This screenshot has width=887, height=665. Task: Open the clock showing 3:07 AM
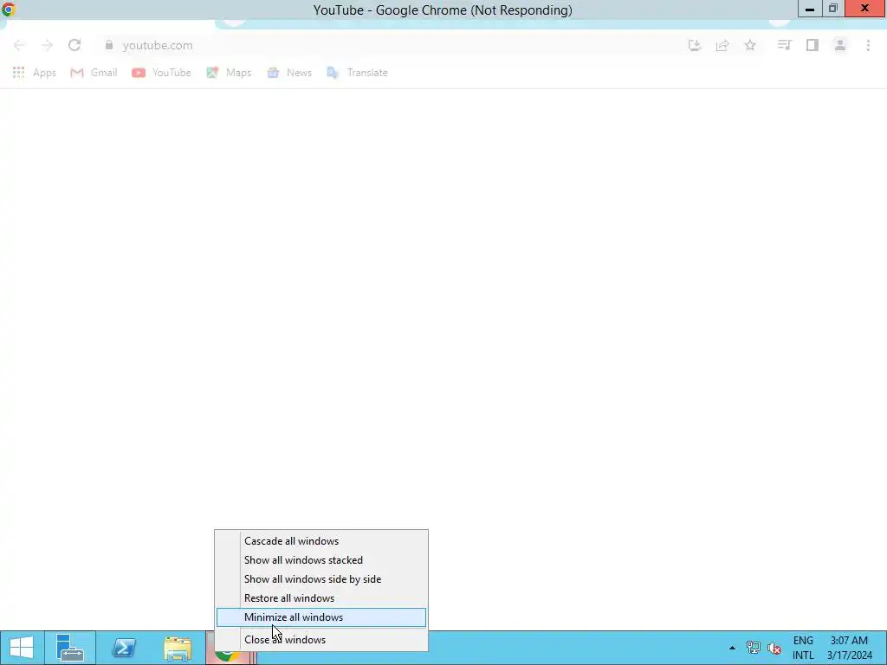pyautogui.click(x=849, y=648)
